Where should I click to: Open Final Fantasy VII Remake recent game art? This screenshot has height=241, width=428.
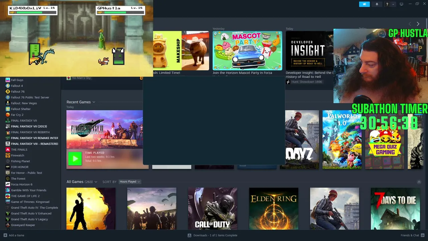105,130
